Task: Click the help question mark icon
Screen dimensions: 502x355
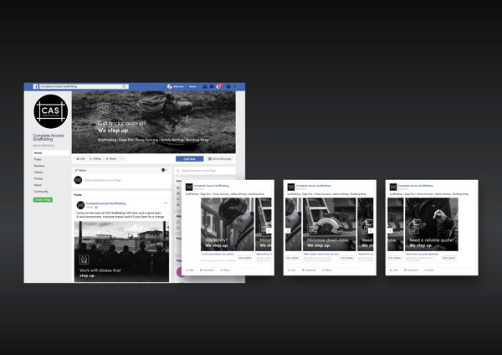Action: click(x=228, y=86)
